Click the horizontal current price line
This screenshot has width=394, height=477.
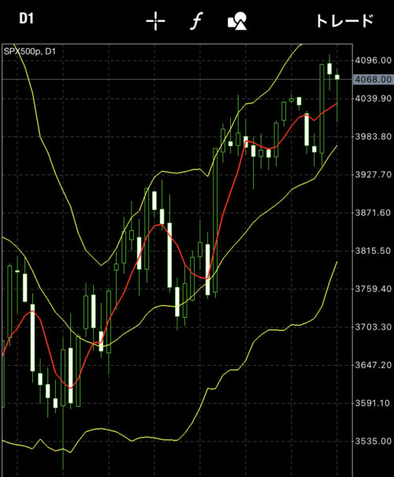coord(177,79)
